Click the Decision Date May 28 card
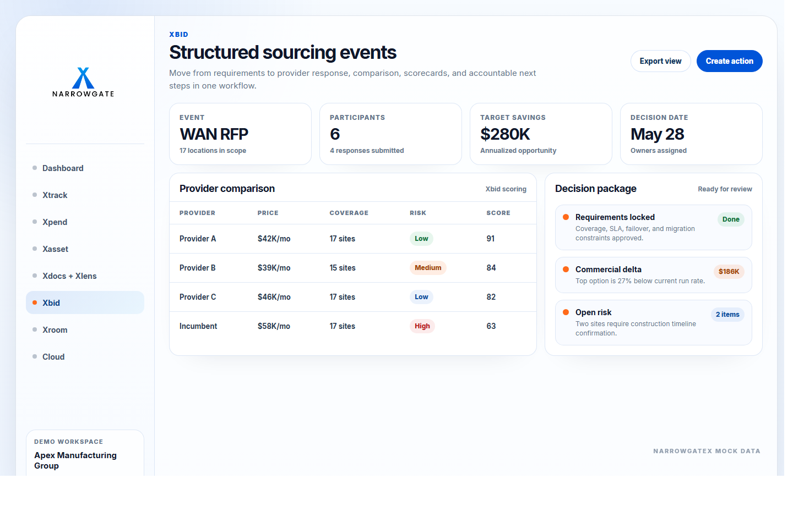The height and width of the screenshot is (528, 793). (691, 134)
